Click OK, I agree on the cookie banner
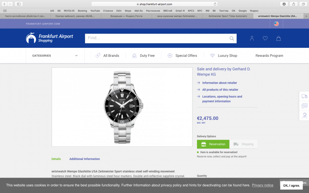This screenshot has height=193, width=309. (x=291, y=185)
